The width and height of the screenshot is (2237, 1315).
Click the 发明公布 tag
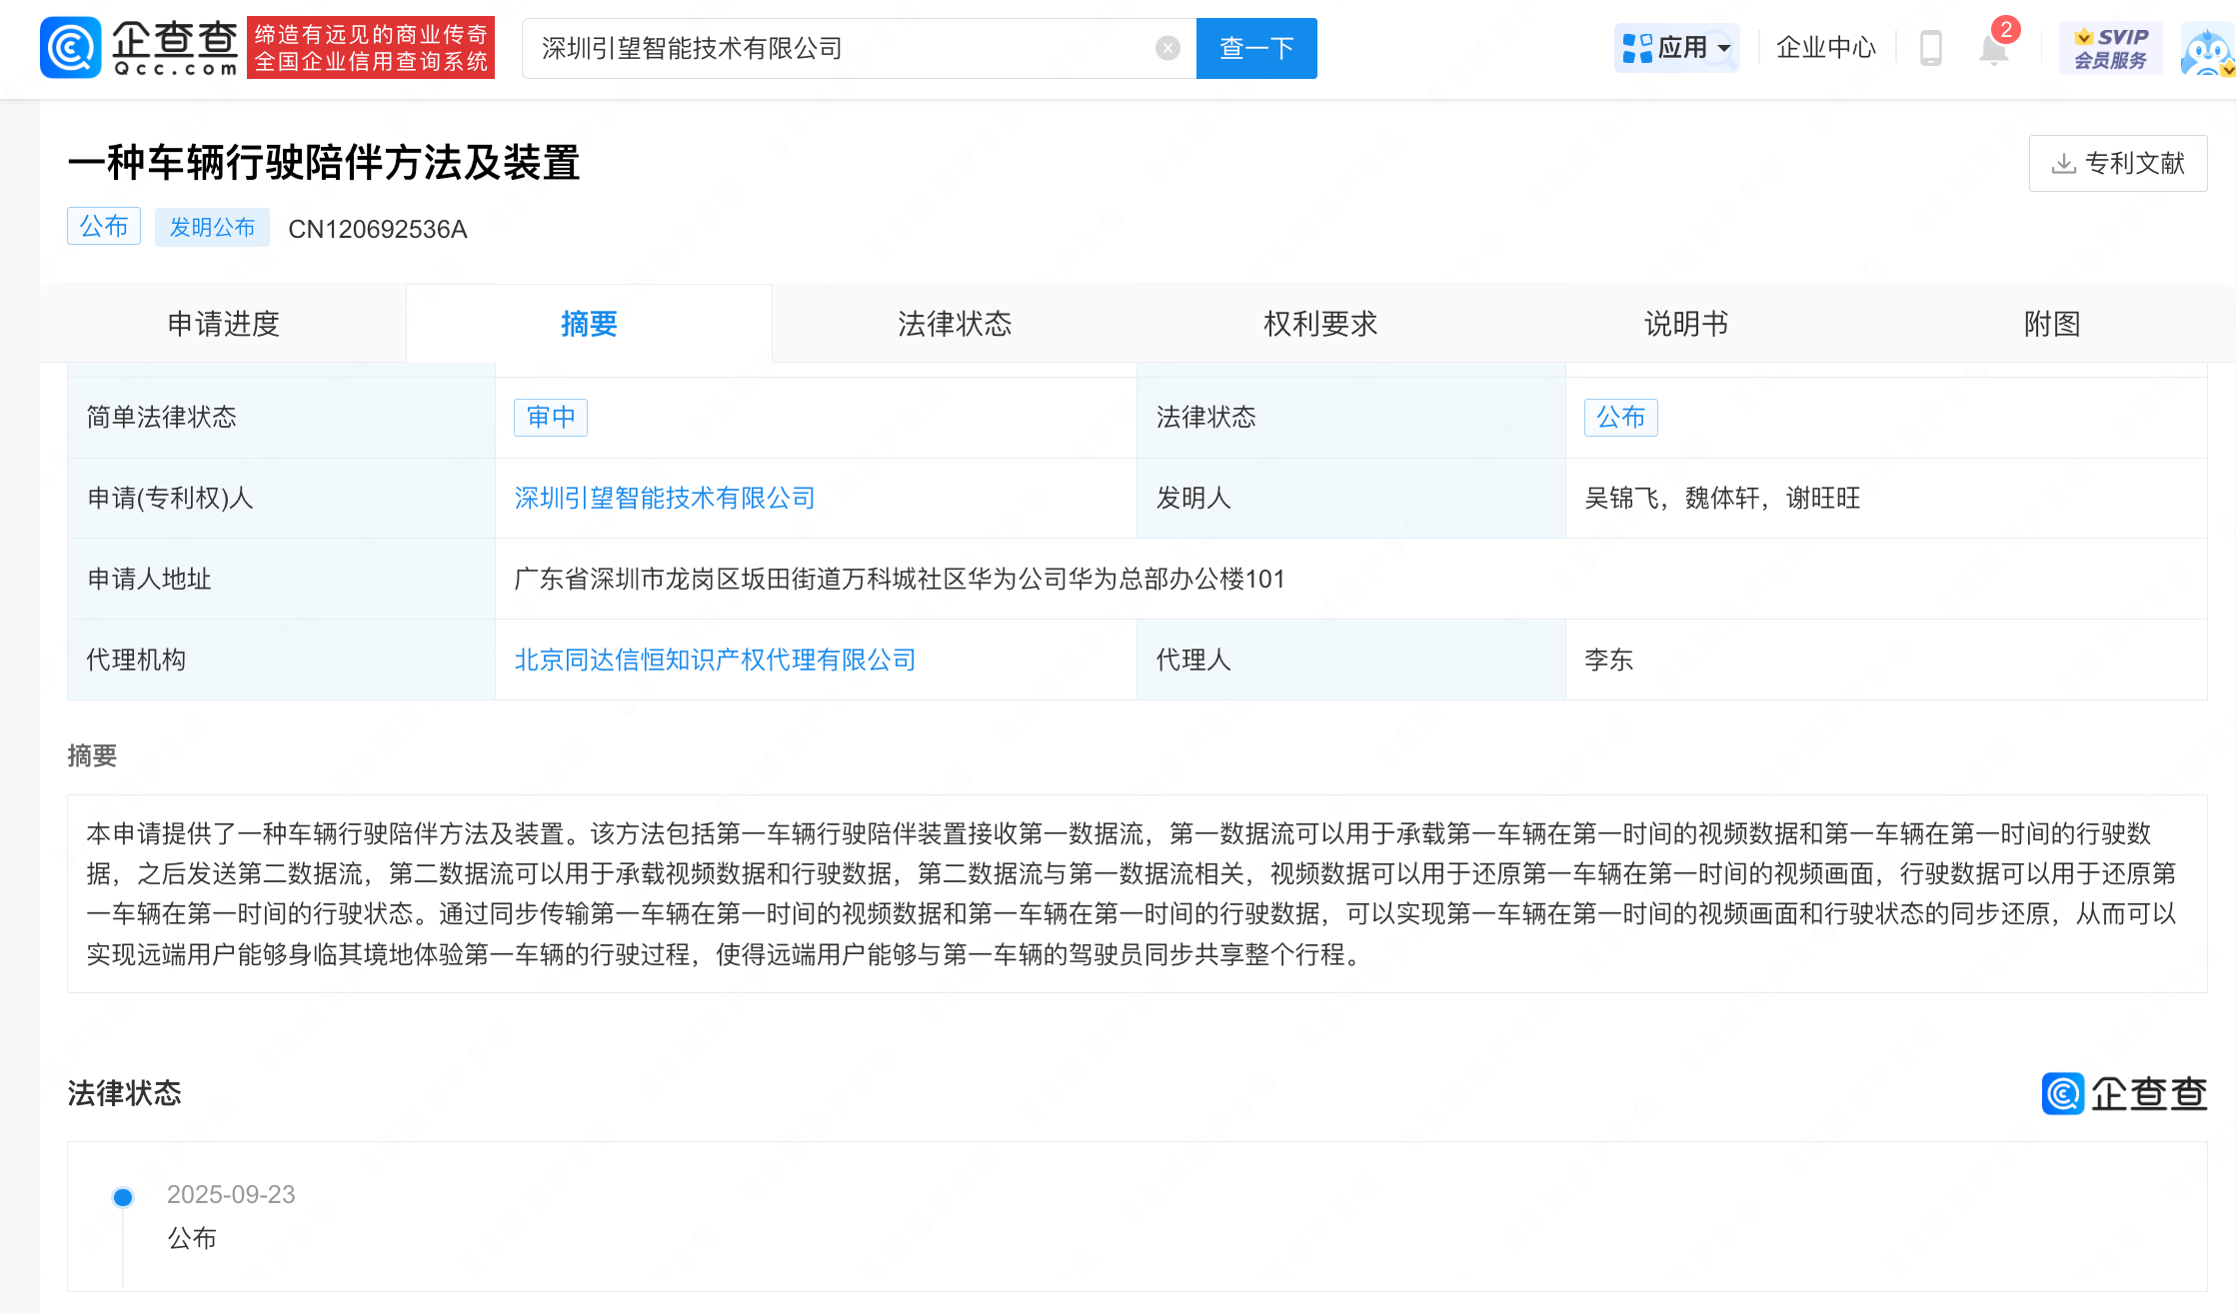[x=212, y=228]
